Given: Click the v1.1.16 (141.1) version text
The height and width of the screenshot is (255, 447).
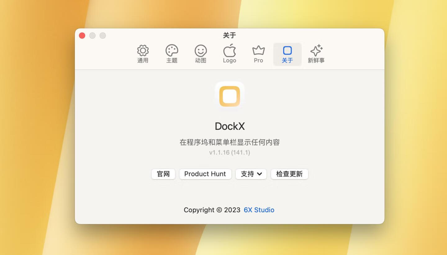Looking at the screenshot, I should (229, 152).
